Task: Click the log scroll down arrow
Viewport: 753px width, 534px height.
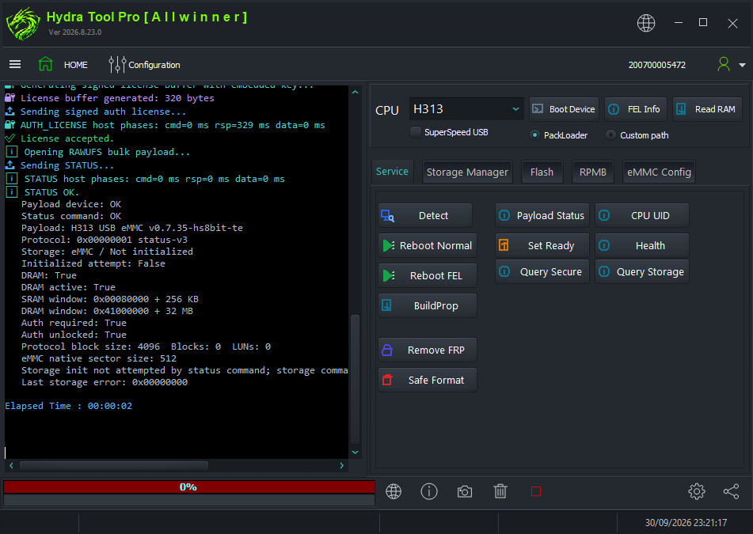Action: [x=355, y=452]
